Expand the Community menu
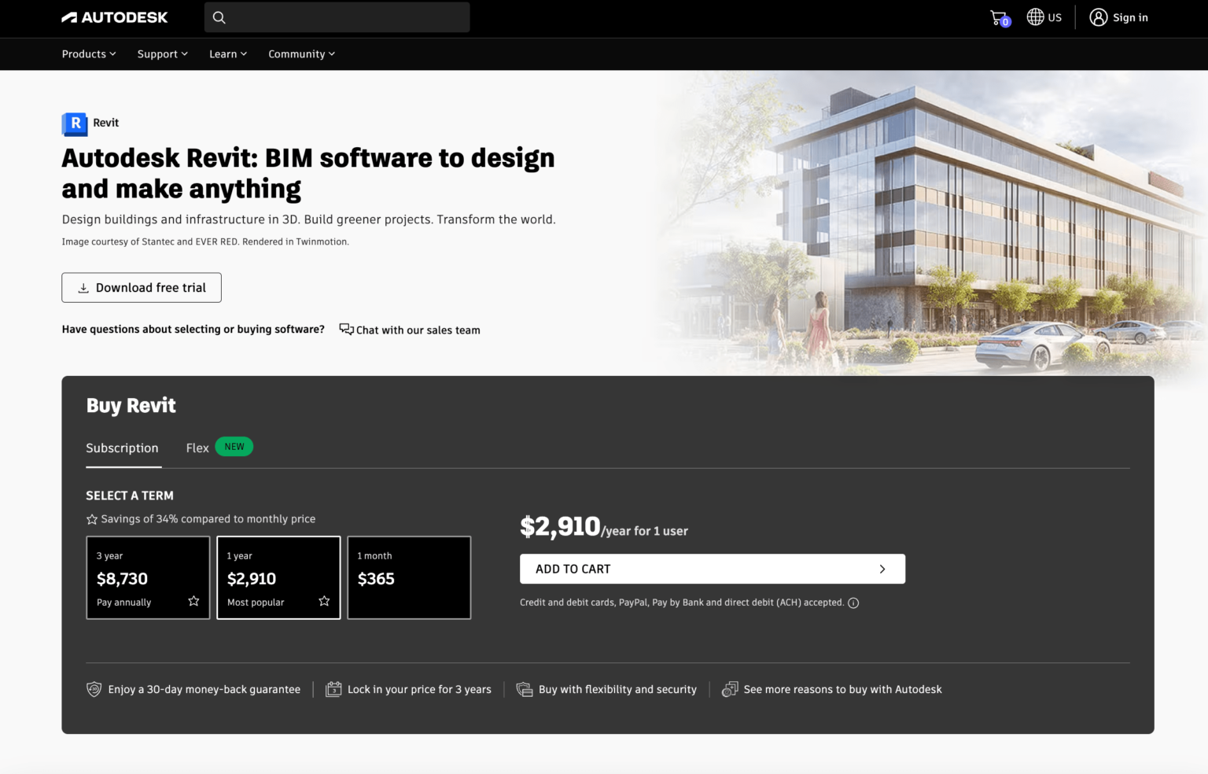 301,53
